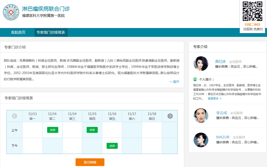The image size is (267, 167).
Task: Click 高红妹's portrait photo
Action: click(201, 64)
